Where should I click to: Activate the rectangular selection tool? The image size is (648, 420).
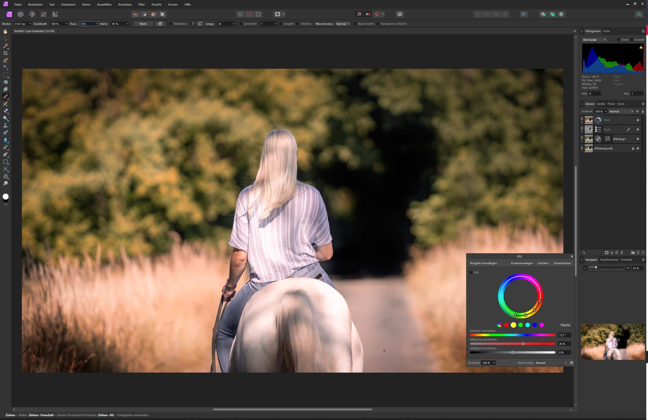(5, 75)
